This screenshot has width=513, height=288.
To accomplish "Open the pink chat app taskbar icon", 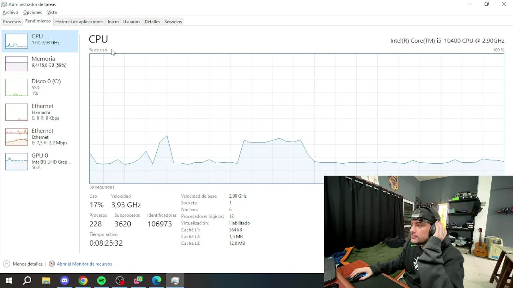I will [x=138, y=281].
